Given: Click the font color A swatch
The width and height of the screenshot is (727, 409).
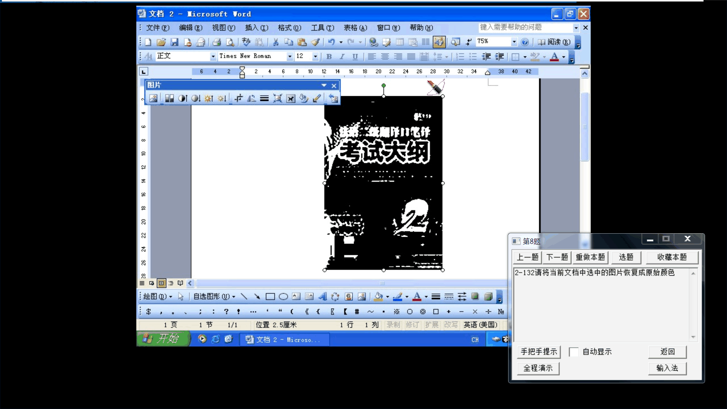Looking at the screenshot, I should point(554,57).
